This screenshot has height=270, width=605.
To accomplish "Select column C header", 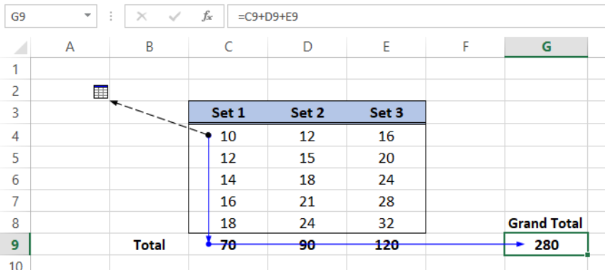I will [228, 47].
